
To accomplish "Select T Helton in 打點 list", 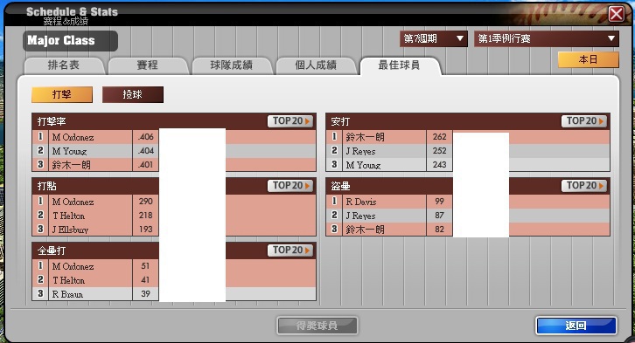I will coord(68,216).
